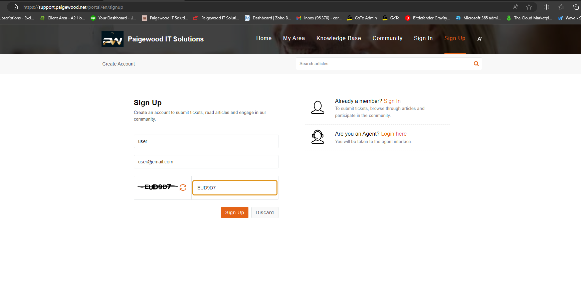Open Community page
The height and width of the screenshot is (295, 581).
pos(387,38)
